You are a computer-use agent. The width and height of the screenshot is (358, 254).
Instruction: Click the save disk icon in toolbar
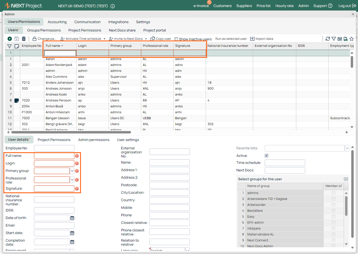tap(17, 39)
